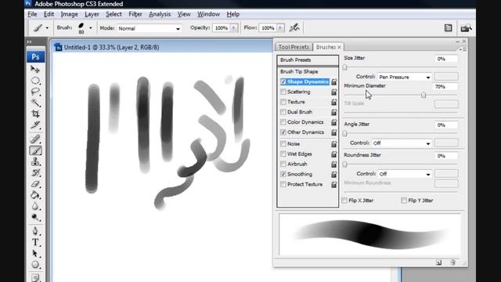Open Brush Tip Shape section
The width and height of the screenshot is (501, 282).
coord(299,71)
